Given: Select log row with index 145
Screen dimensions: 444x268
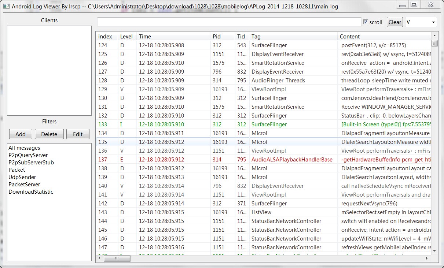Looking at the screenshot, I should [264, 230].
